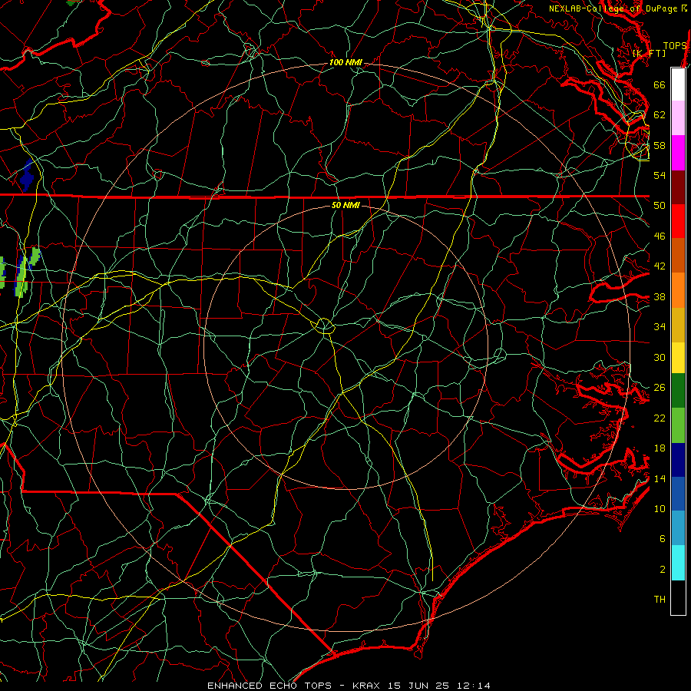Click the legend value '54'
The width and height of the screenshot is (691, 691).
(x=660, y=175)
